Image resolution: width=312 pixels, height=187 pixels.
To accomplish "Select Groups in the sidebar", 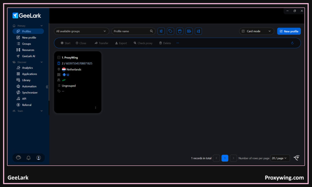I will (x=27, y=44).
